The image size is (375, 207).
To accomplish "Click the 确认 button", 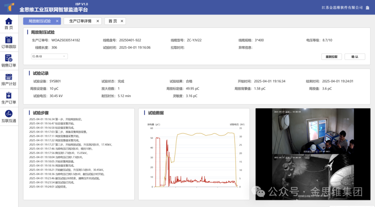I will 355,57.
